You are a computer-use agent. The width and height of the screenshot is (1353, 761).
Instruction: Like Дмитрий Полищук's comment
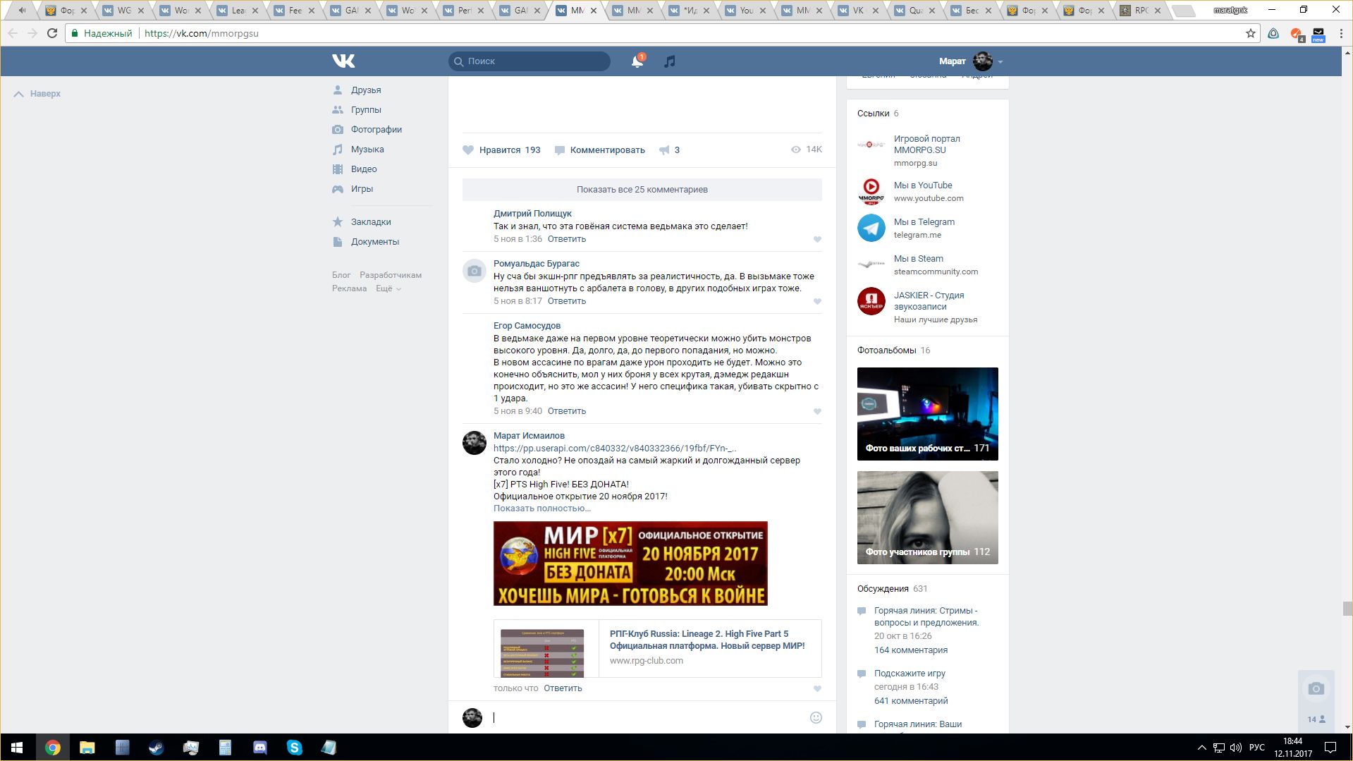click(817, 240)
